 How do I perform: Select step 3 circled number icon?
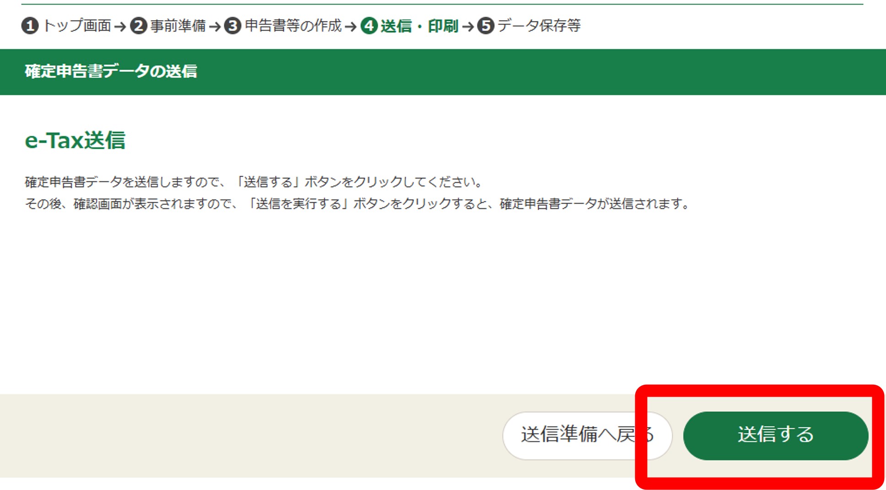tap(232, 26)
